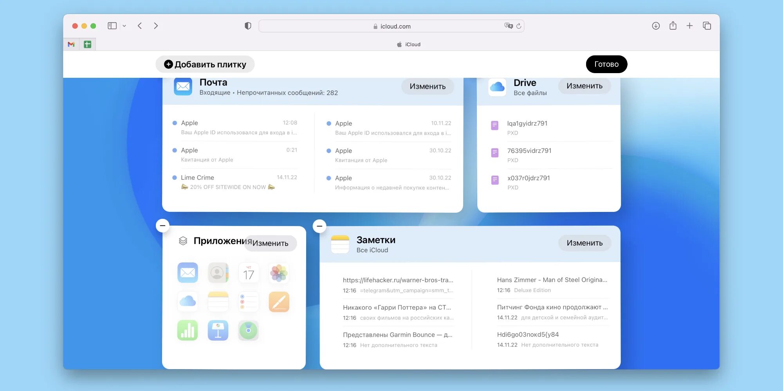Image resolution: width=783 pixels, height=391 pixels.
Task: Click Изменить on the Drive tile
Action: [x=585, y=86]
